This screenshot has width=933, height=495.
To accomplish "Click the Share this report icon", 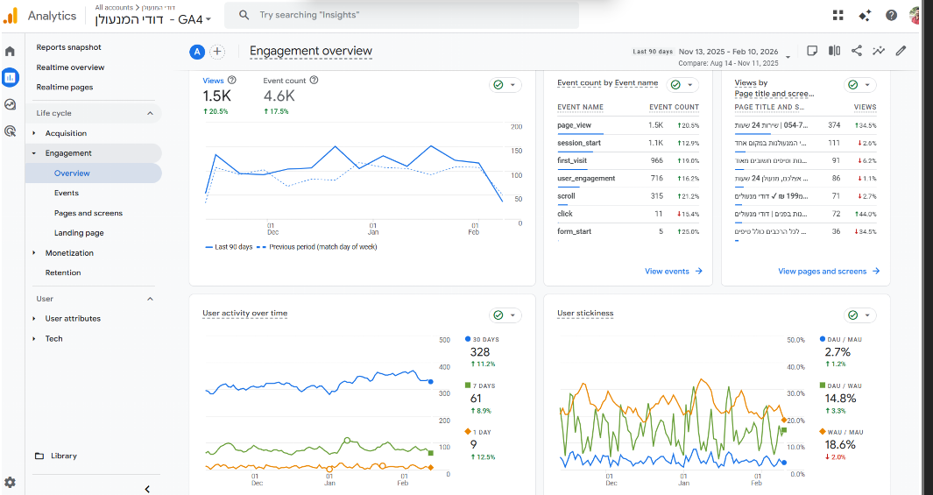I will coord(857,51).
